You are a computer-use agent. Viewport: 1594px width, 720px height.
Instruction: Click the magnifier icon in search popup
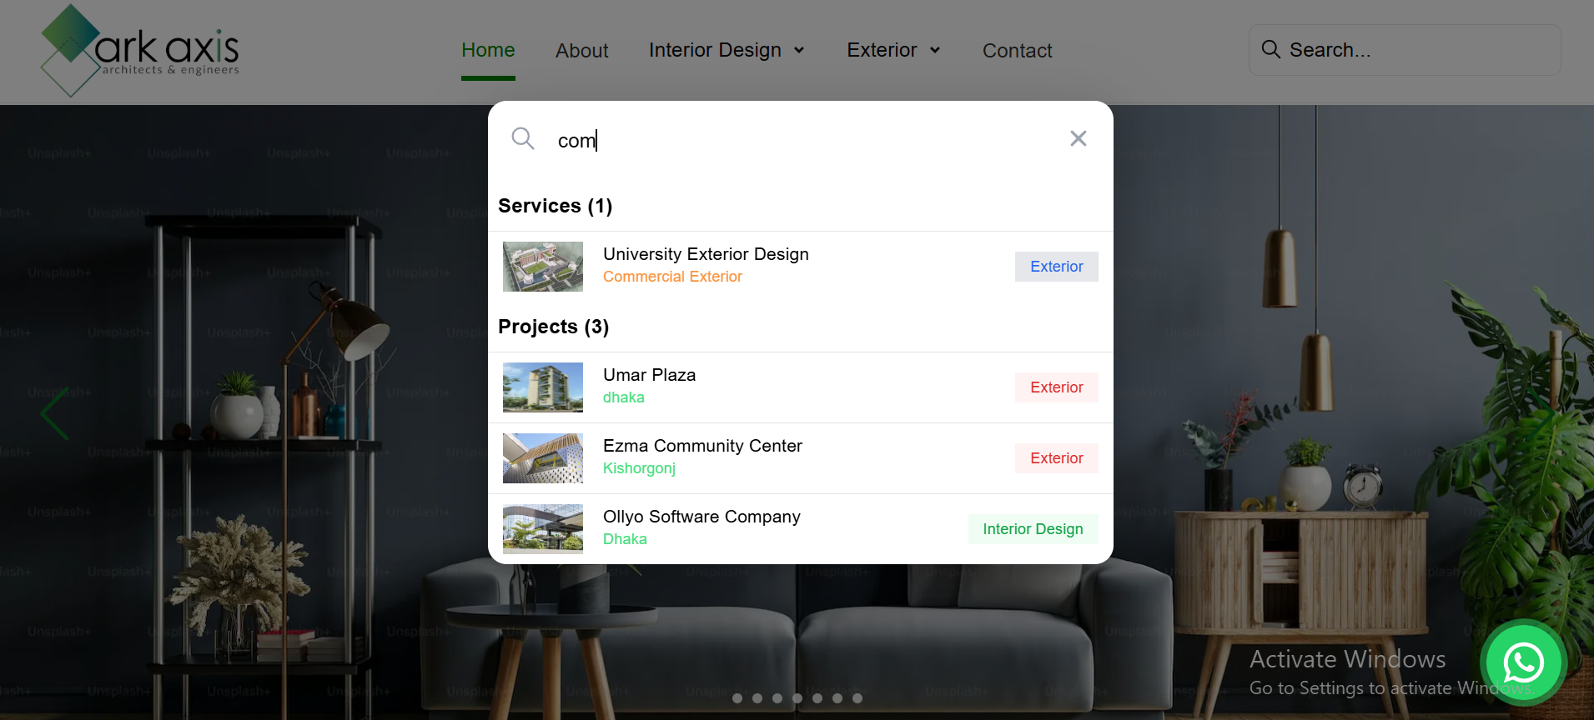click(x=523, y=138)
